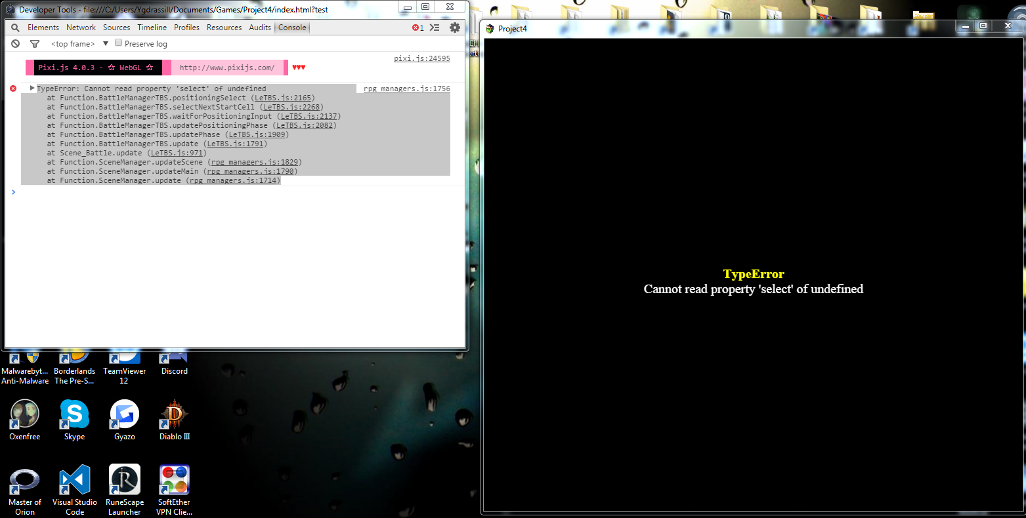Open the Resources tab
Image resolution: width=1026 pixels, height=518 pixels.
pyautogui.click(x=224, y=28)
